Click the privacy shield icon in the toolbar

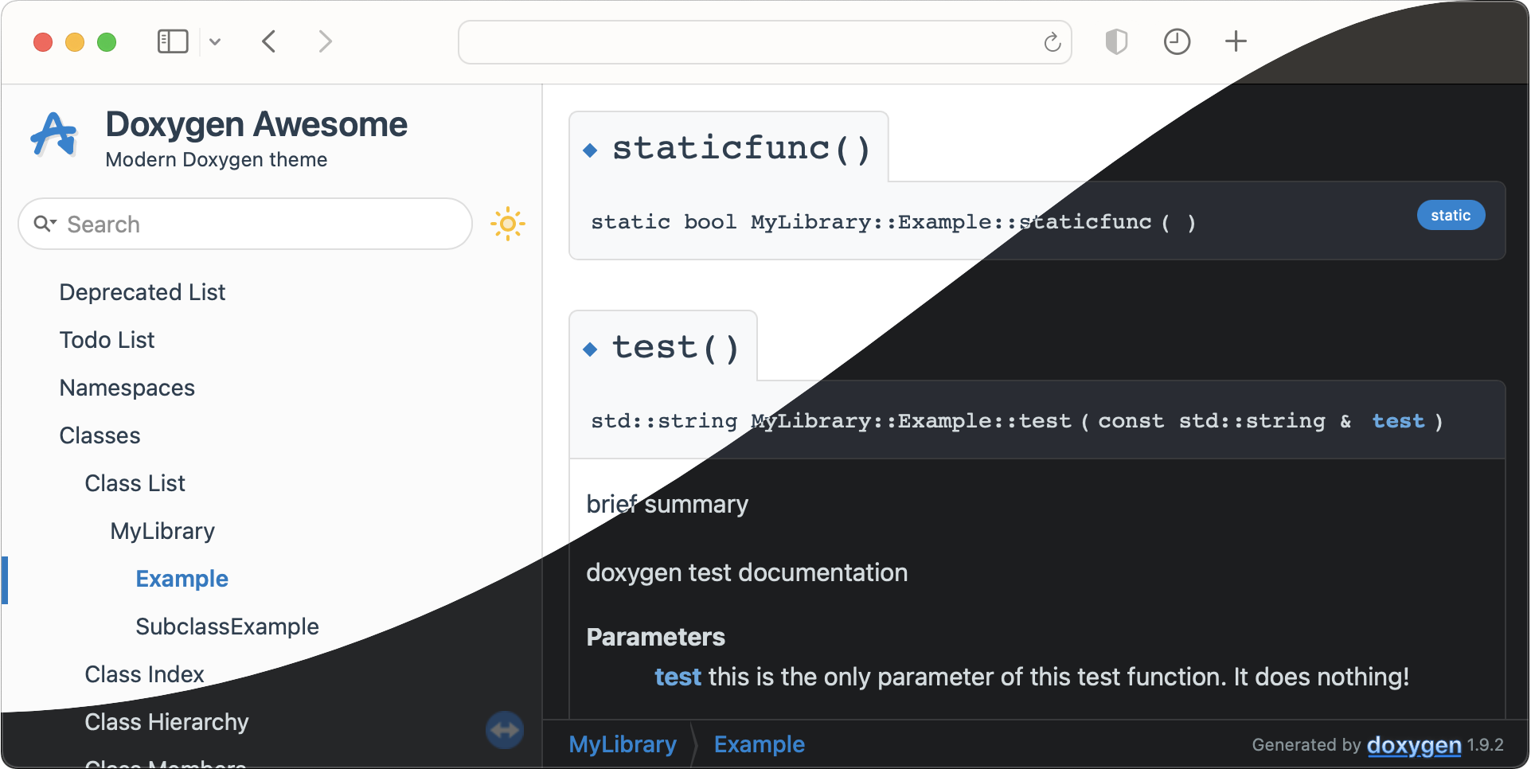(1116, 41)
